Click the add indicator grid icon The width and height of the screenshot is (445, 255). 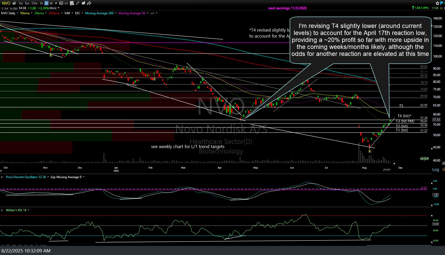click(72, 3)
